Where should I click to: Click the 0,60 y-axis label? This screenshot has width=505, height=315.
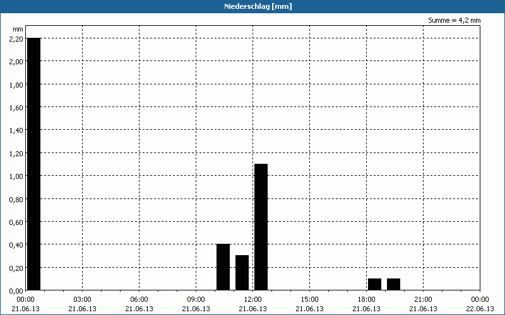tap(16, 222)
